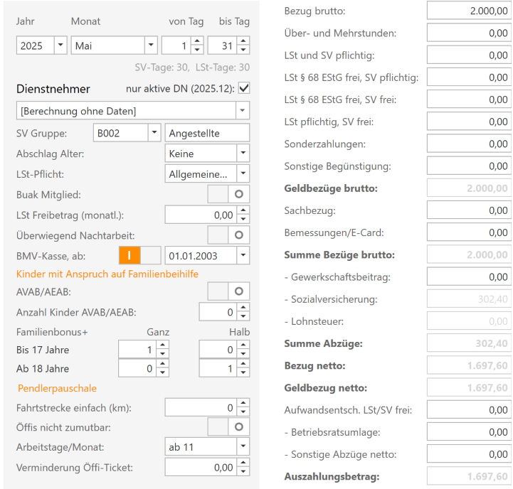Enable Überwiegend Nachtarbeit switch

tap(228, 234)
